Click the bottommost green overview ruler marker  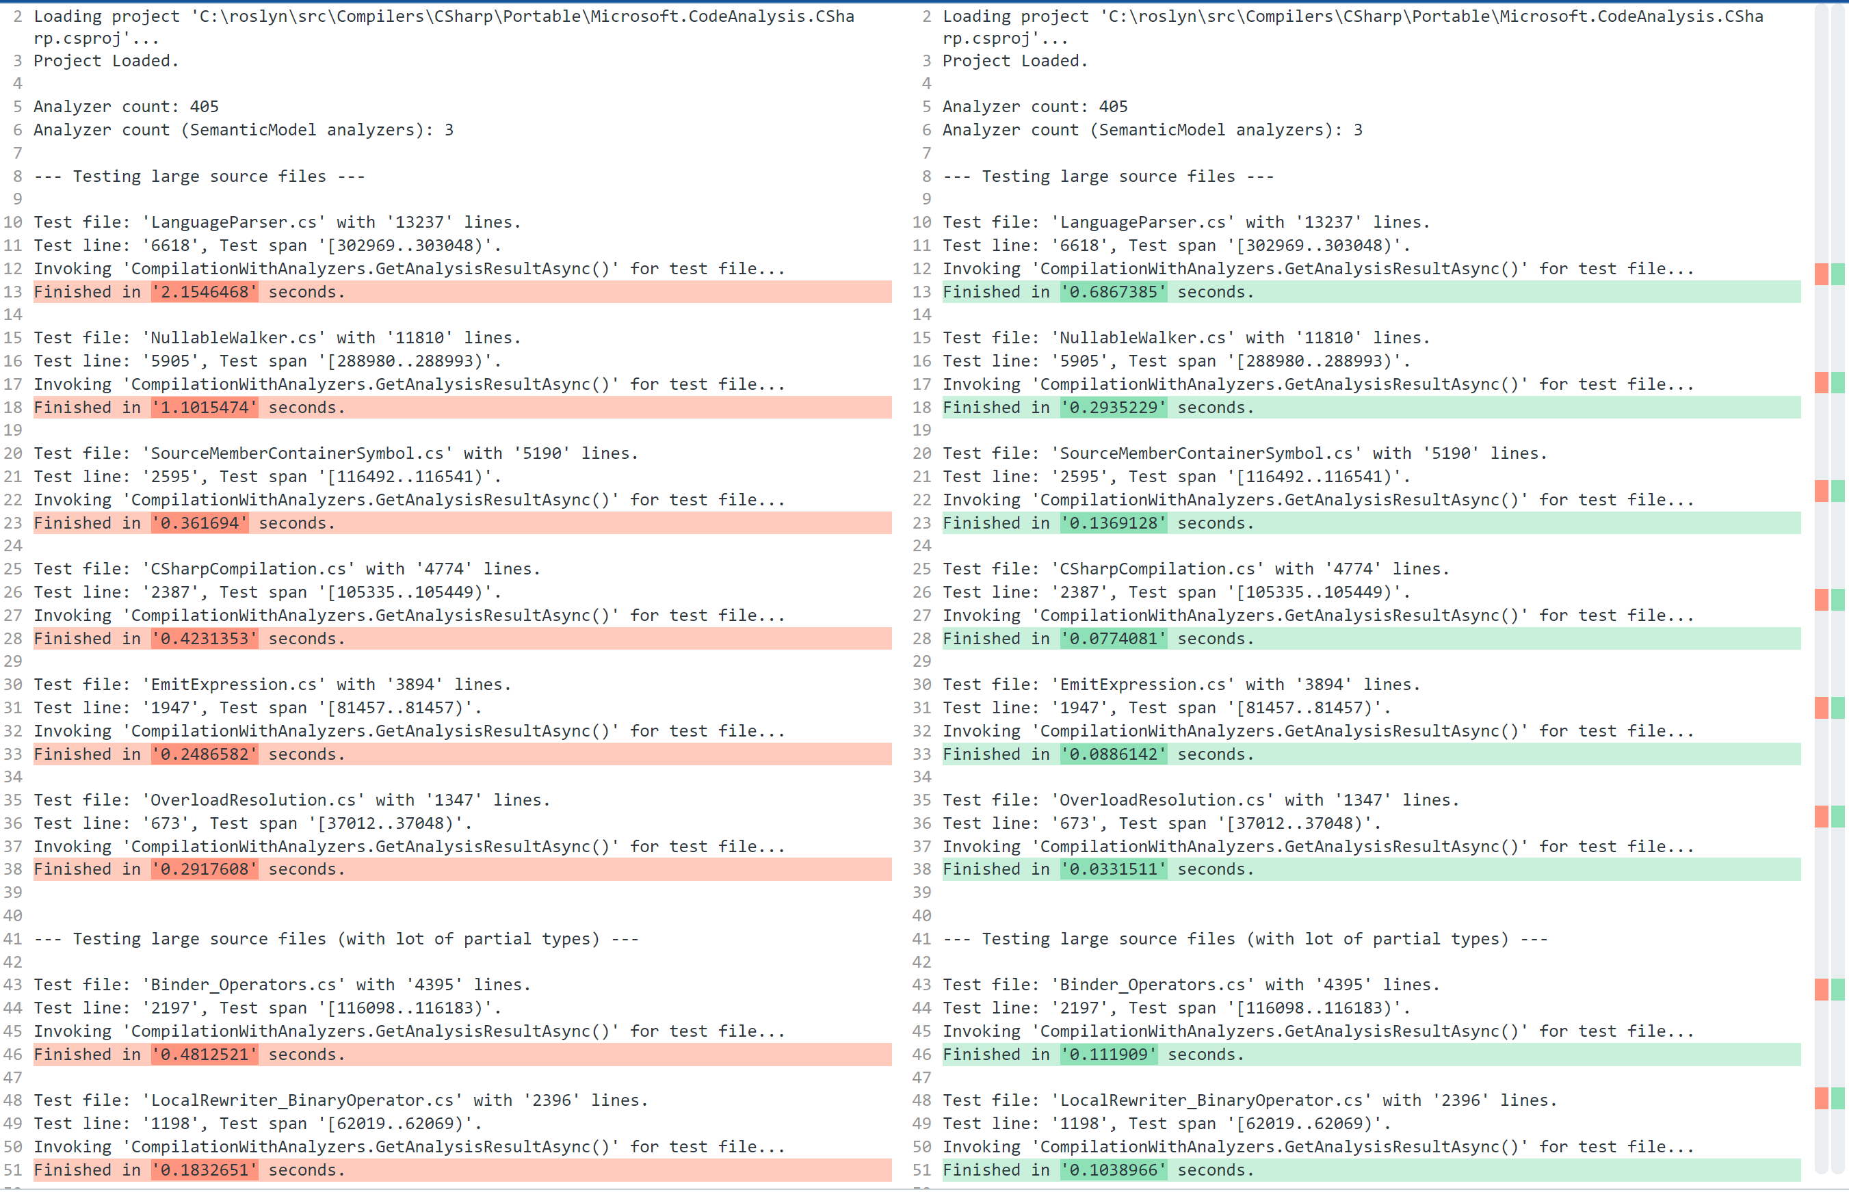[x=1838, y=1098]
